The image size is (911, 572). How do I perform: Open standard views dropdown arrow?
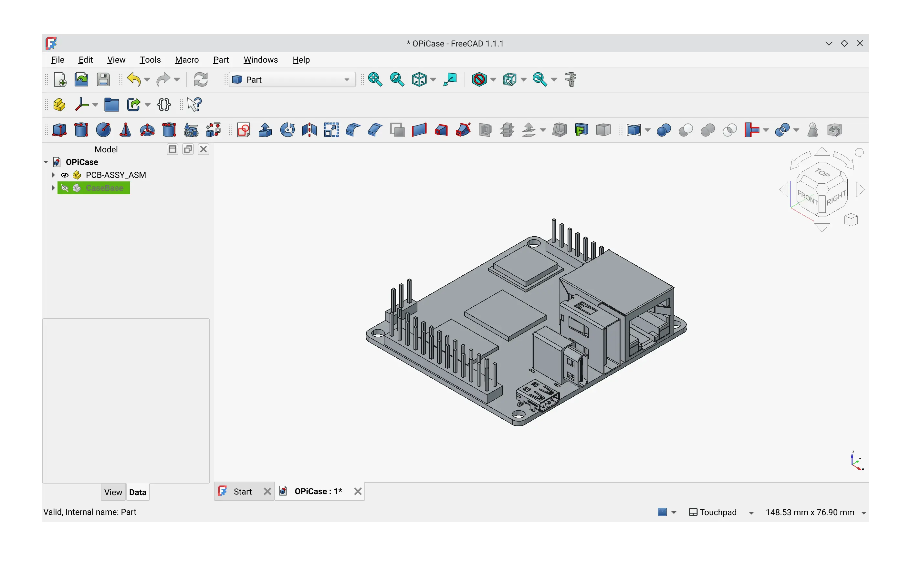tap(433, 79)
